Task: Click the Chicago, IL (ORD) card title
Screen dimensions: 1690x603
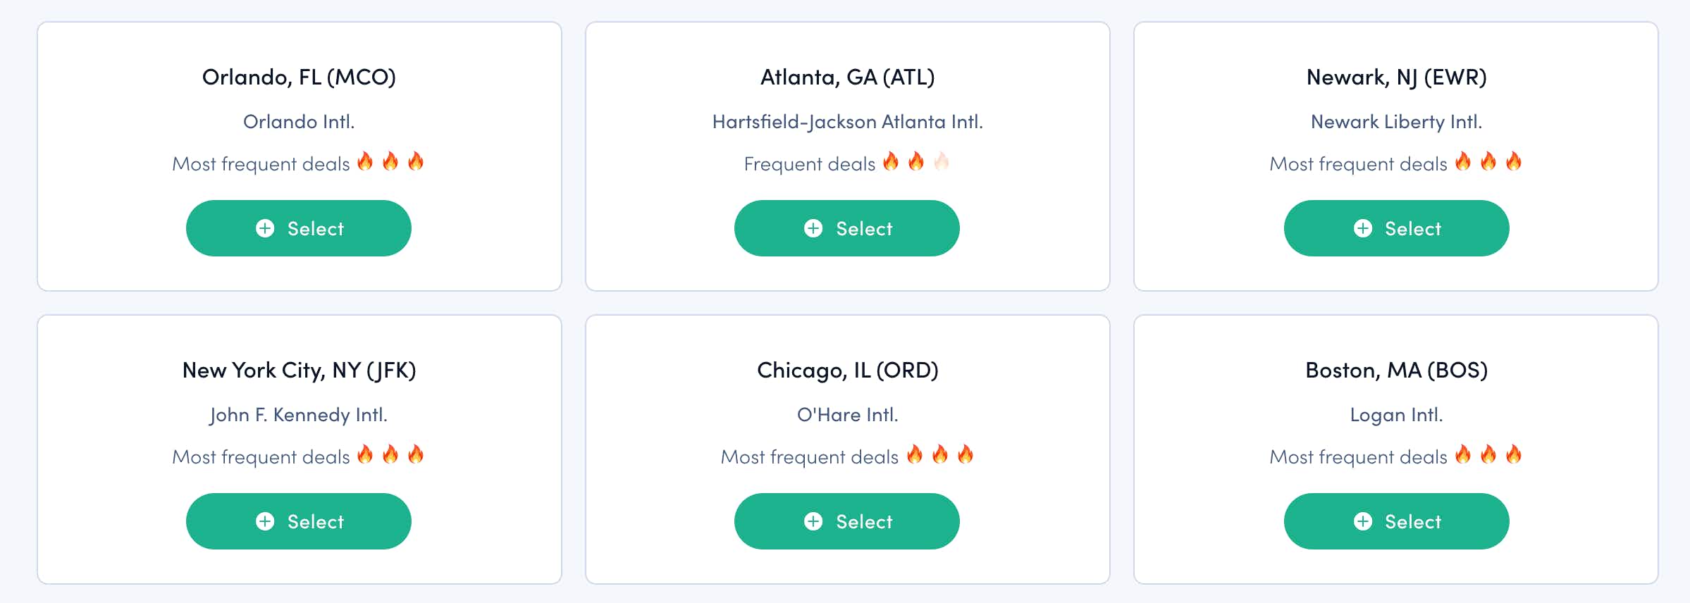Action: [x=847, y=370]
